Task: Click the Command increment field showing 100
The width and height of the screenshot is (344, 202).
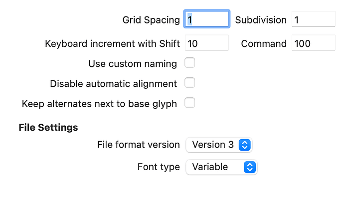Action: click(x=313, y=43)
